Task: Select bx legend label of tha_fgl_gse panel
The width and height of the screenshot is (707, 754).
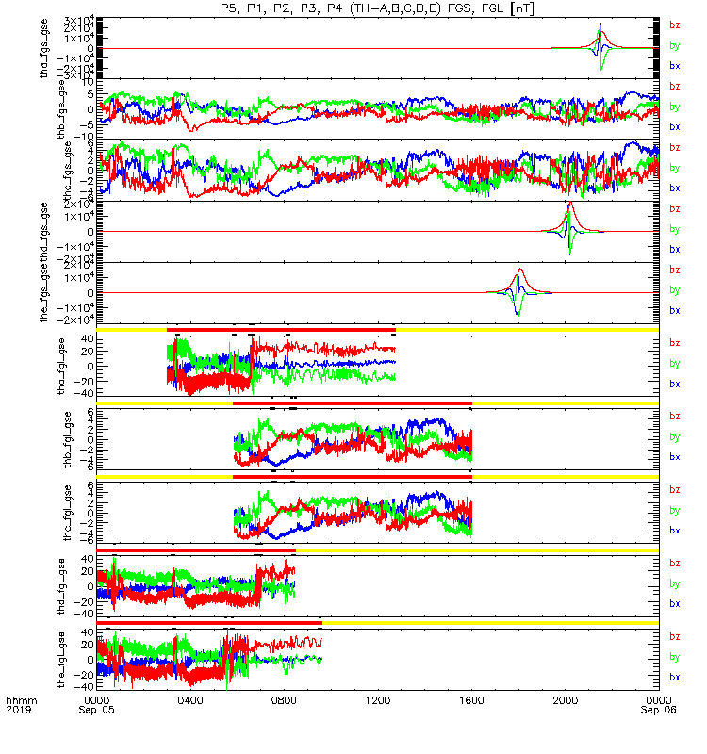Action: click(675, 384)
